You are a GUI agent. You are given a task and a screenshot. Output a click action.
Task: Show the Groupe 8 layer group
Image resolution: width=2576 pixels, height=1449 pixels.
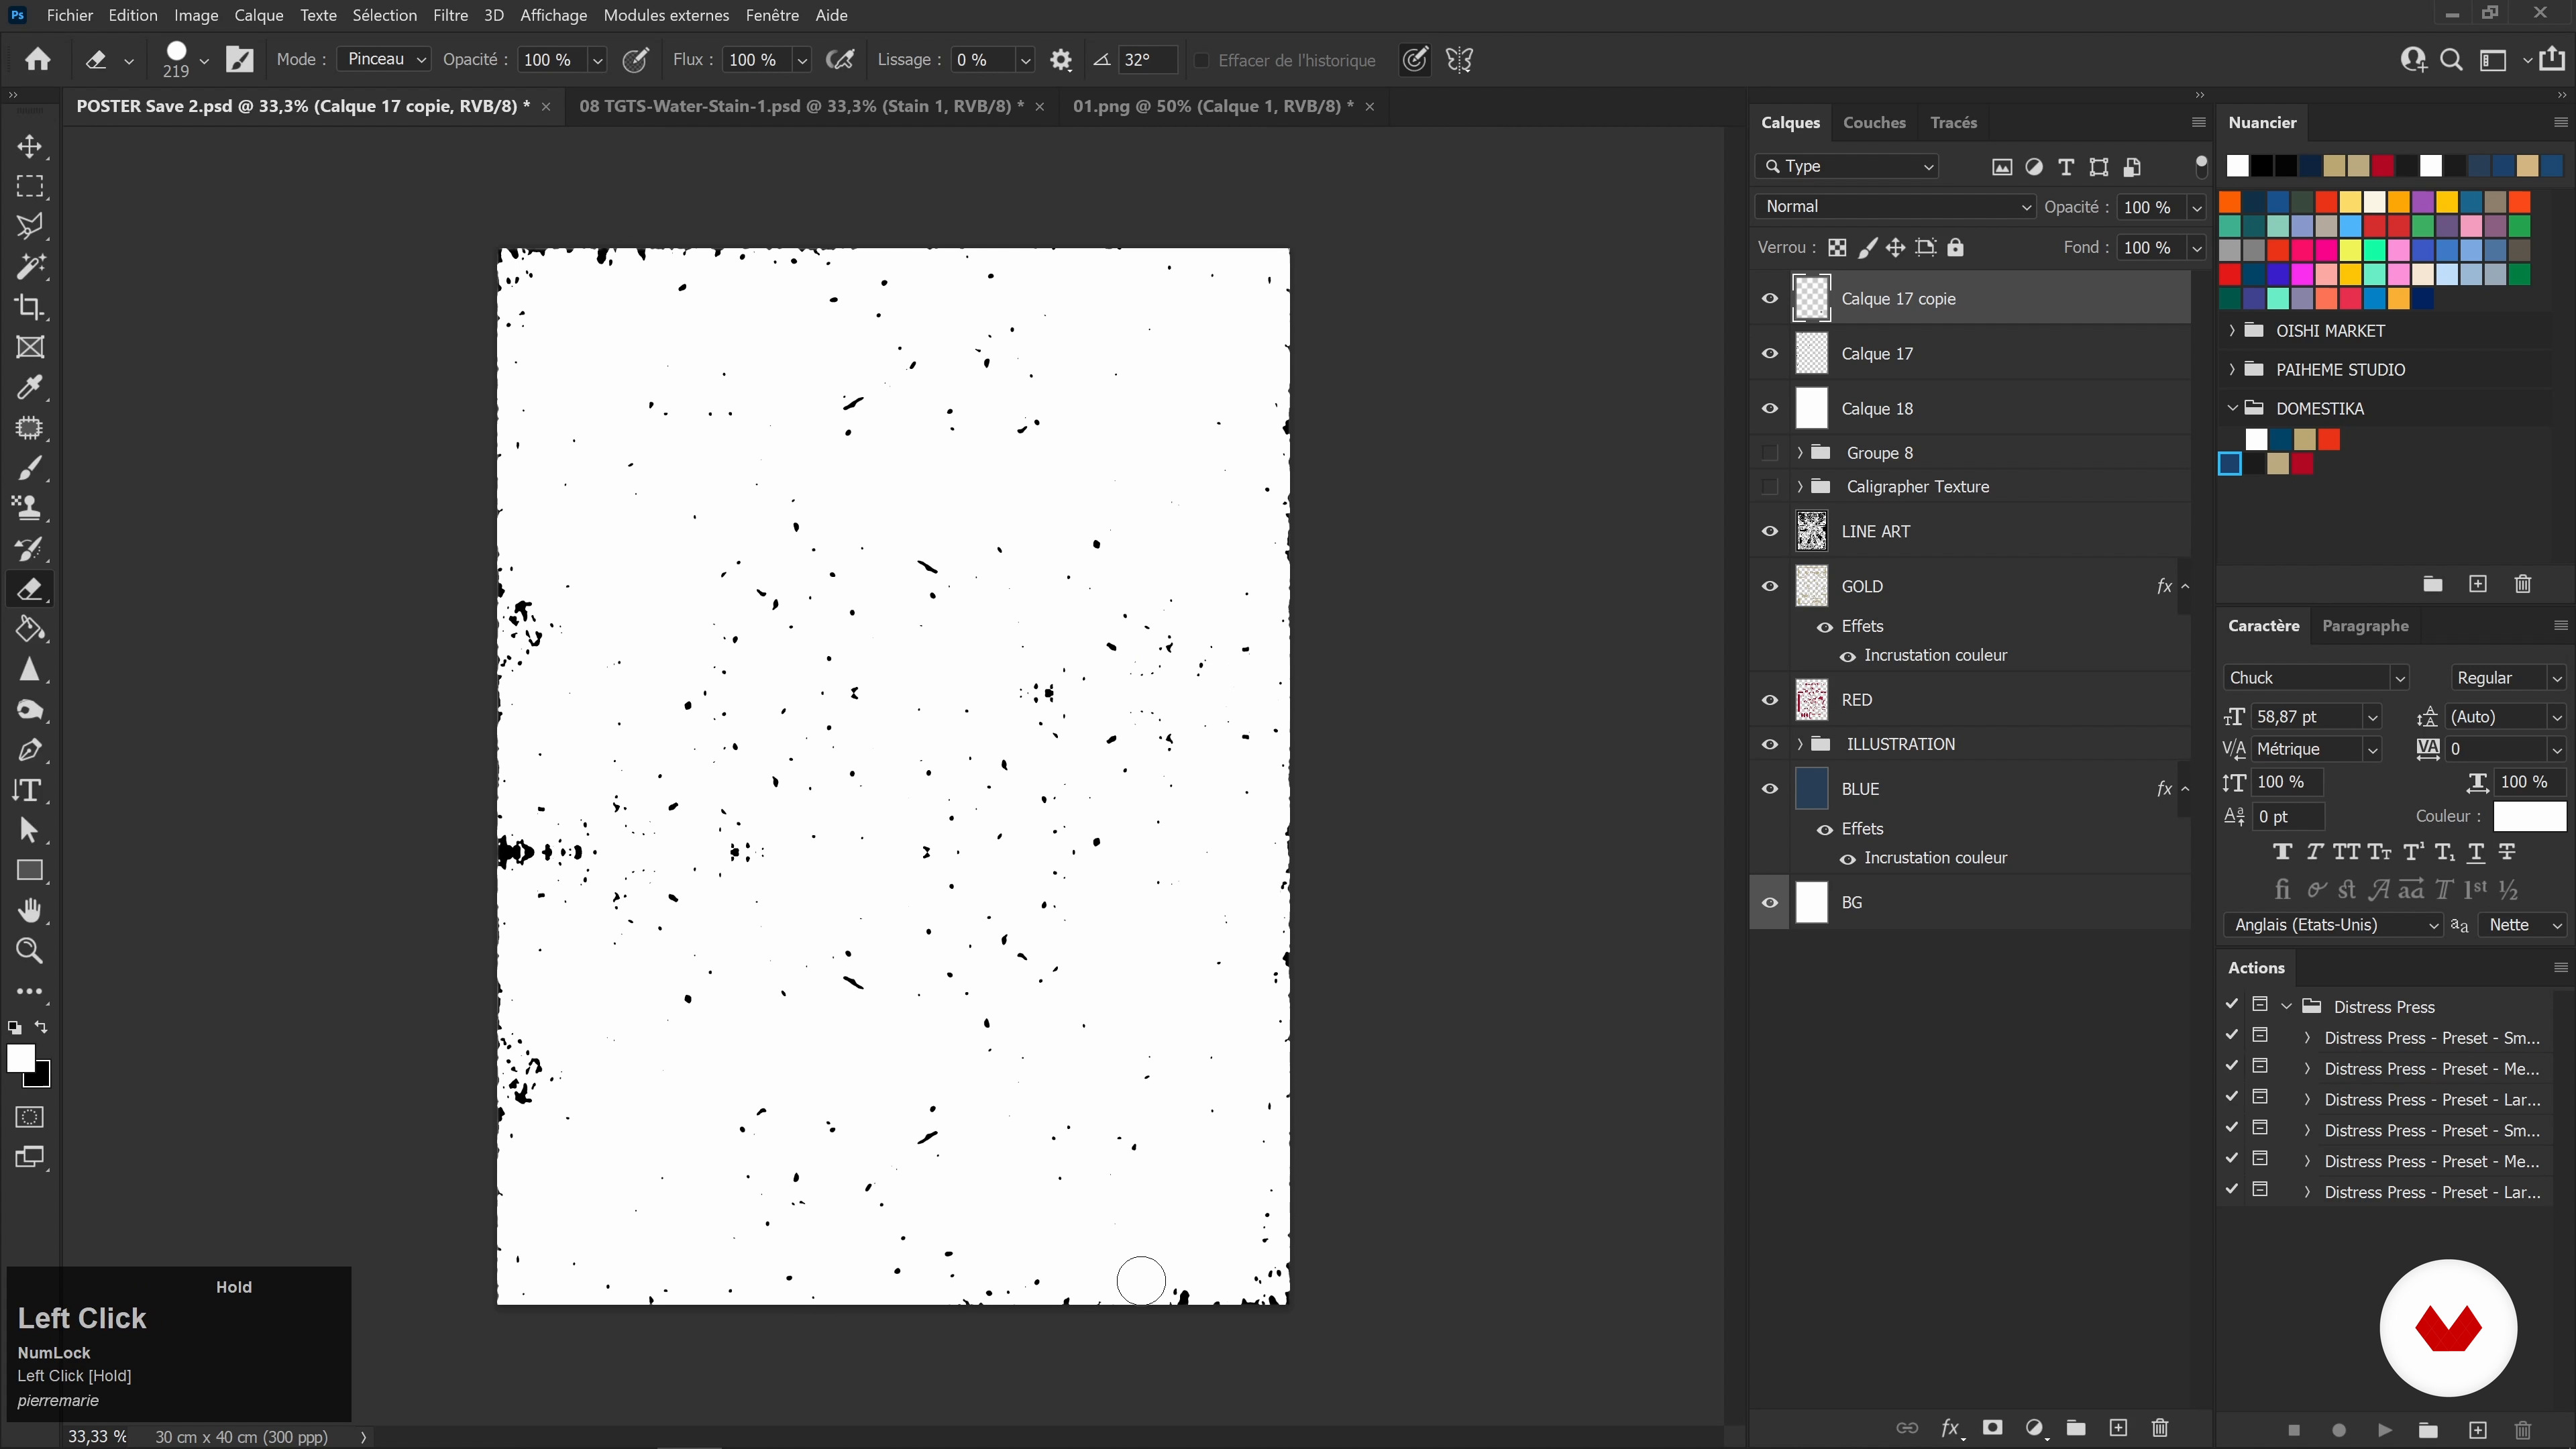coord(1770,453)
